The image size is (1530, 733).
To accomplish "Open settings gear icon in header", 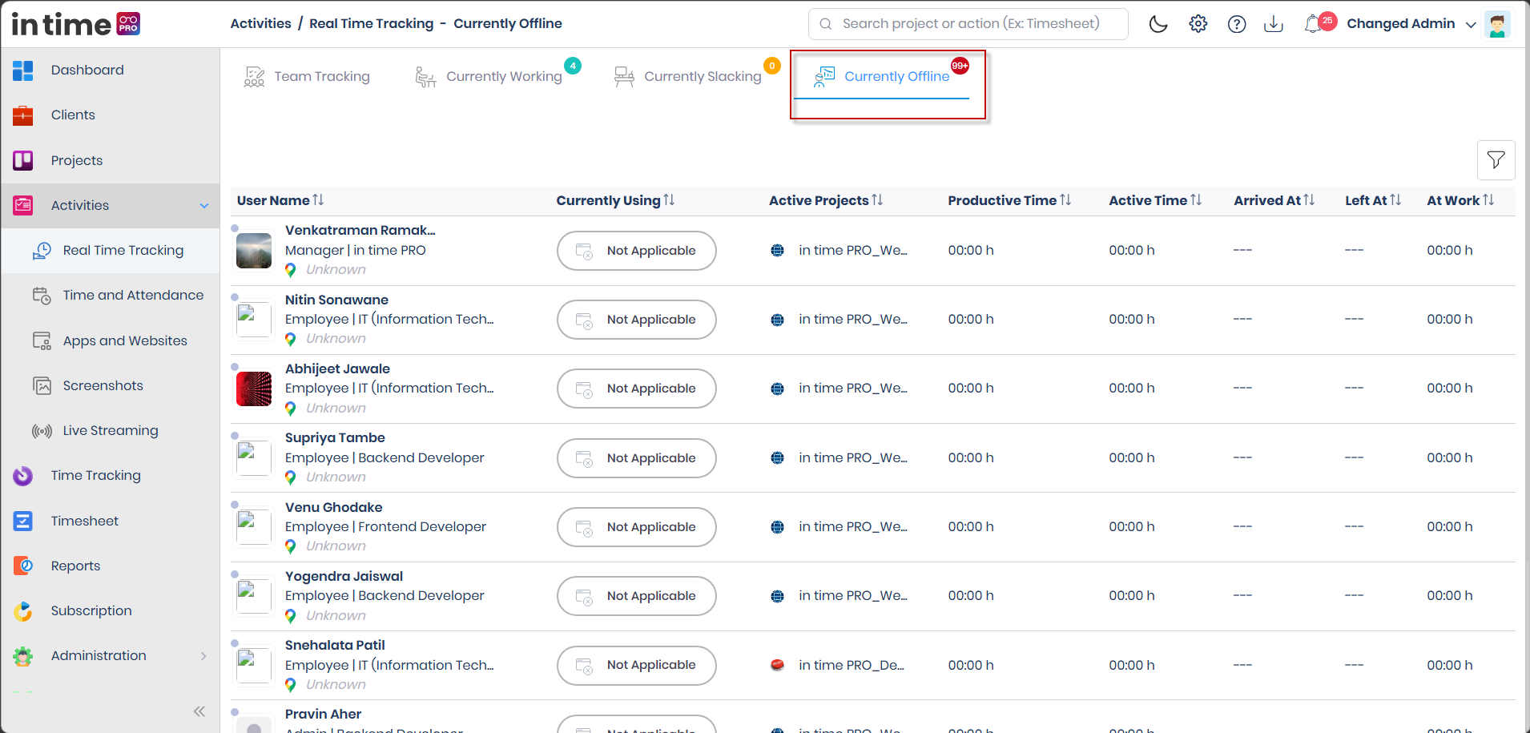I will pyautogui.click(x=1198, y=24).
